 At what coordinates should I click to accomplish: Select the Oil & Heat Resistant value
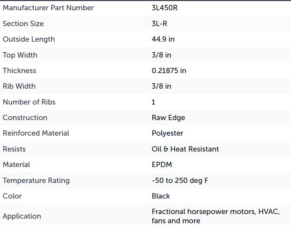[185, 149]
